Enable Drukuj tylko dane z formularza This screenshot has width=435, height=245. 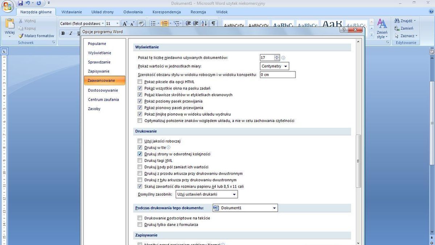[x=140, y=225]
